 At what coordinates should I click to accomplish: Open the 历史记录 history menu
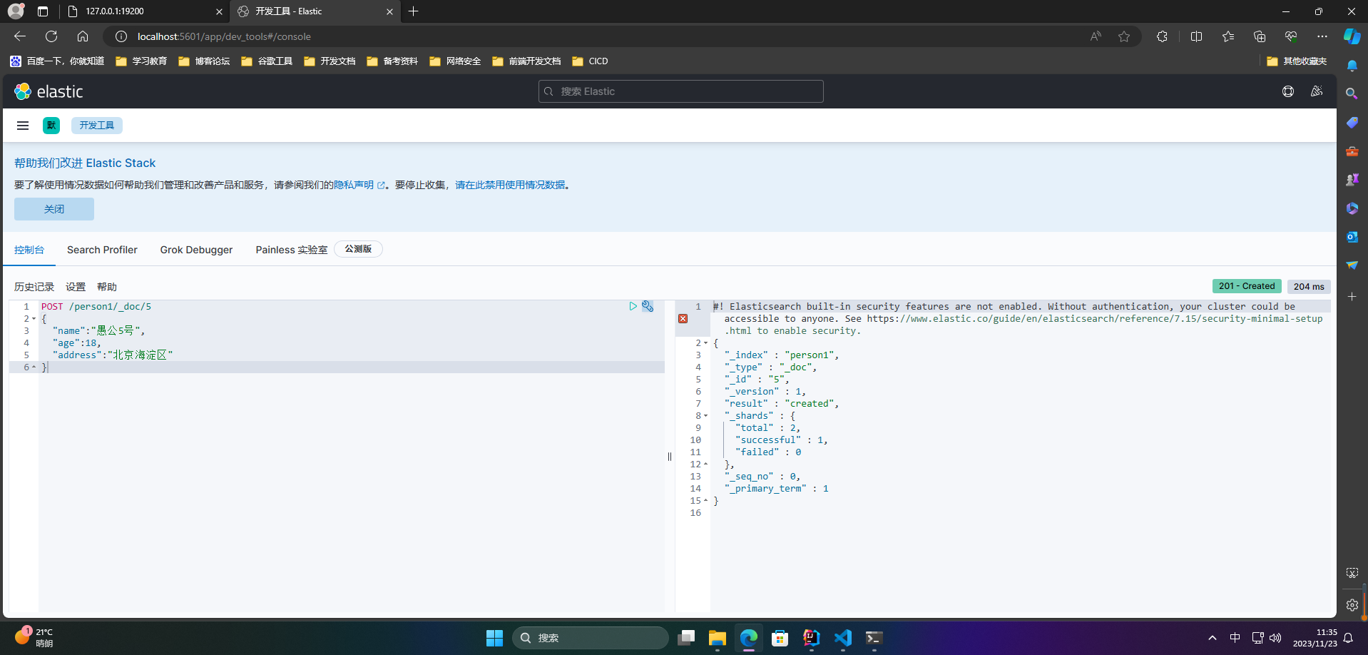coord(34,287)
